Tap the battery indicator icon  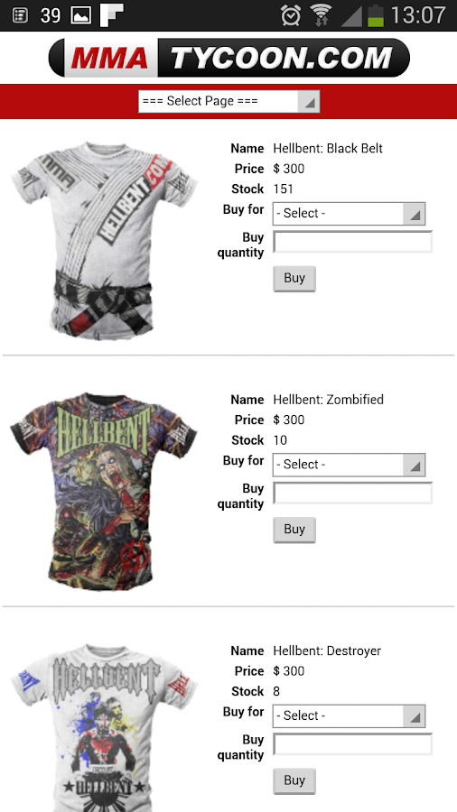click(x=376, y=15)
